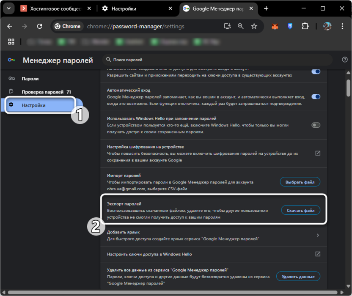Viewport: 352px width, 296px height.
Task: Bookmark this page with the star
Action: pos(254,26)
